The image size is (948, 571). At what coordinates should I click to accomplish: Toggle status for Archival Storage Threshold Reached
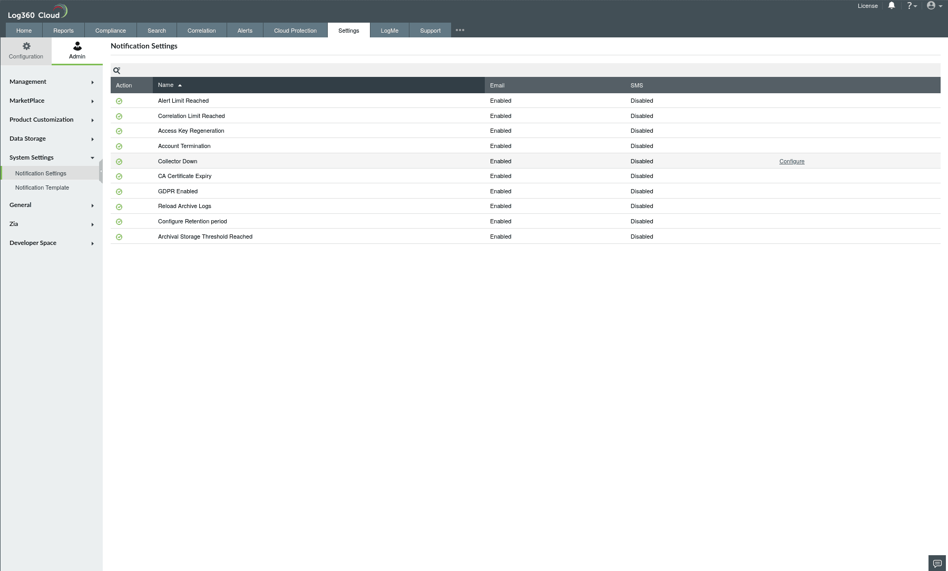(119, 237)
